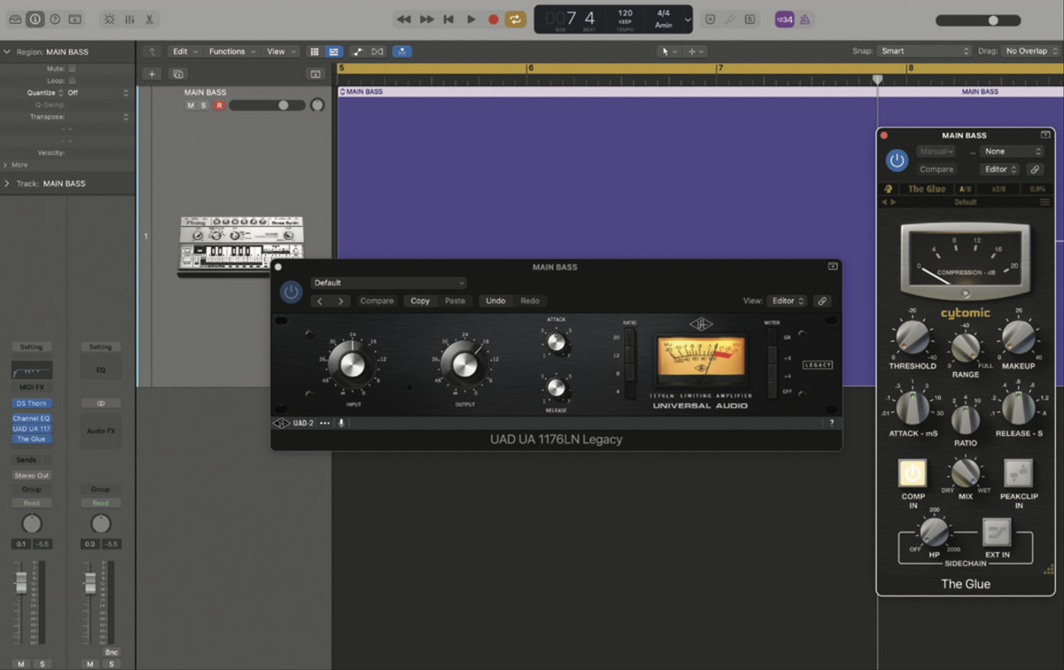Click the 1176LN help question mark icon
This screenshot has width=1064, height=670.
831,423
